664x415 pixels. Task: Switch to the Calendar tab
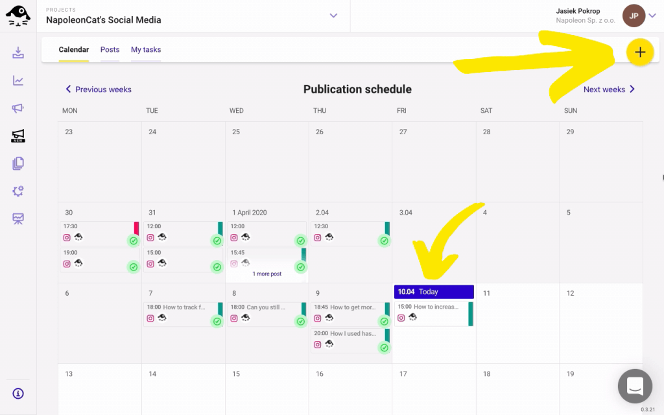tap(74, 49)
